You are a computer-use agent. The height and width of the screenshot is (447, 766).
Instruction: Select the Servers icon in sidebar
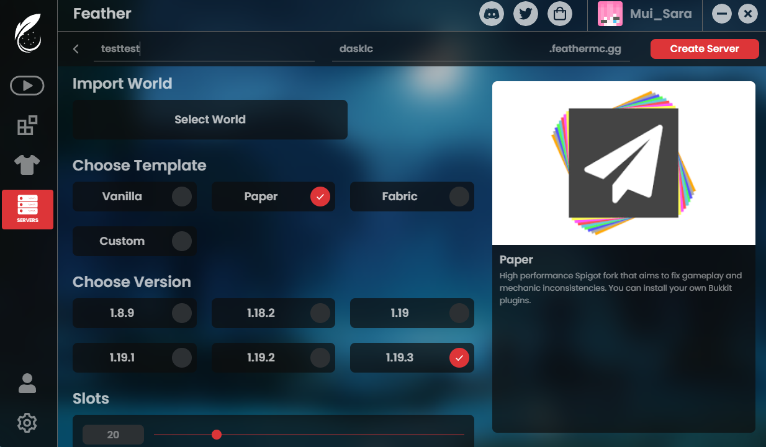coord(28,210)
